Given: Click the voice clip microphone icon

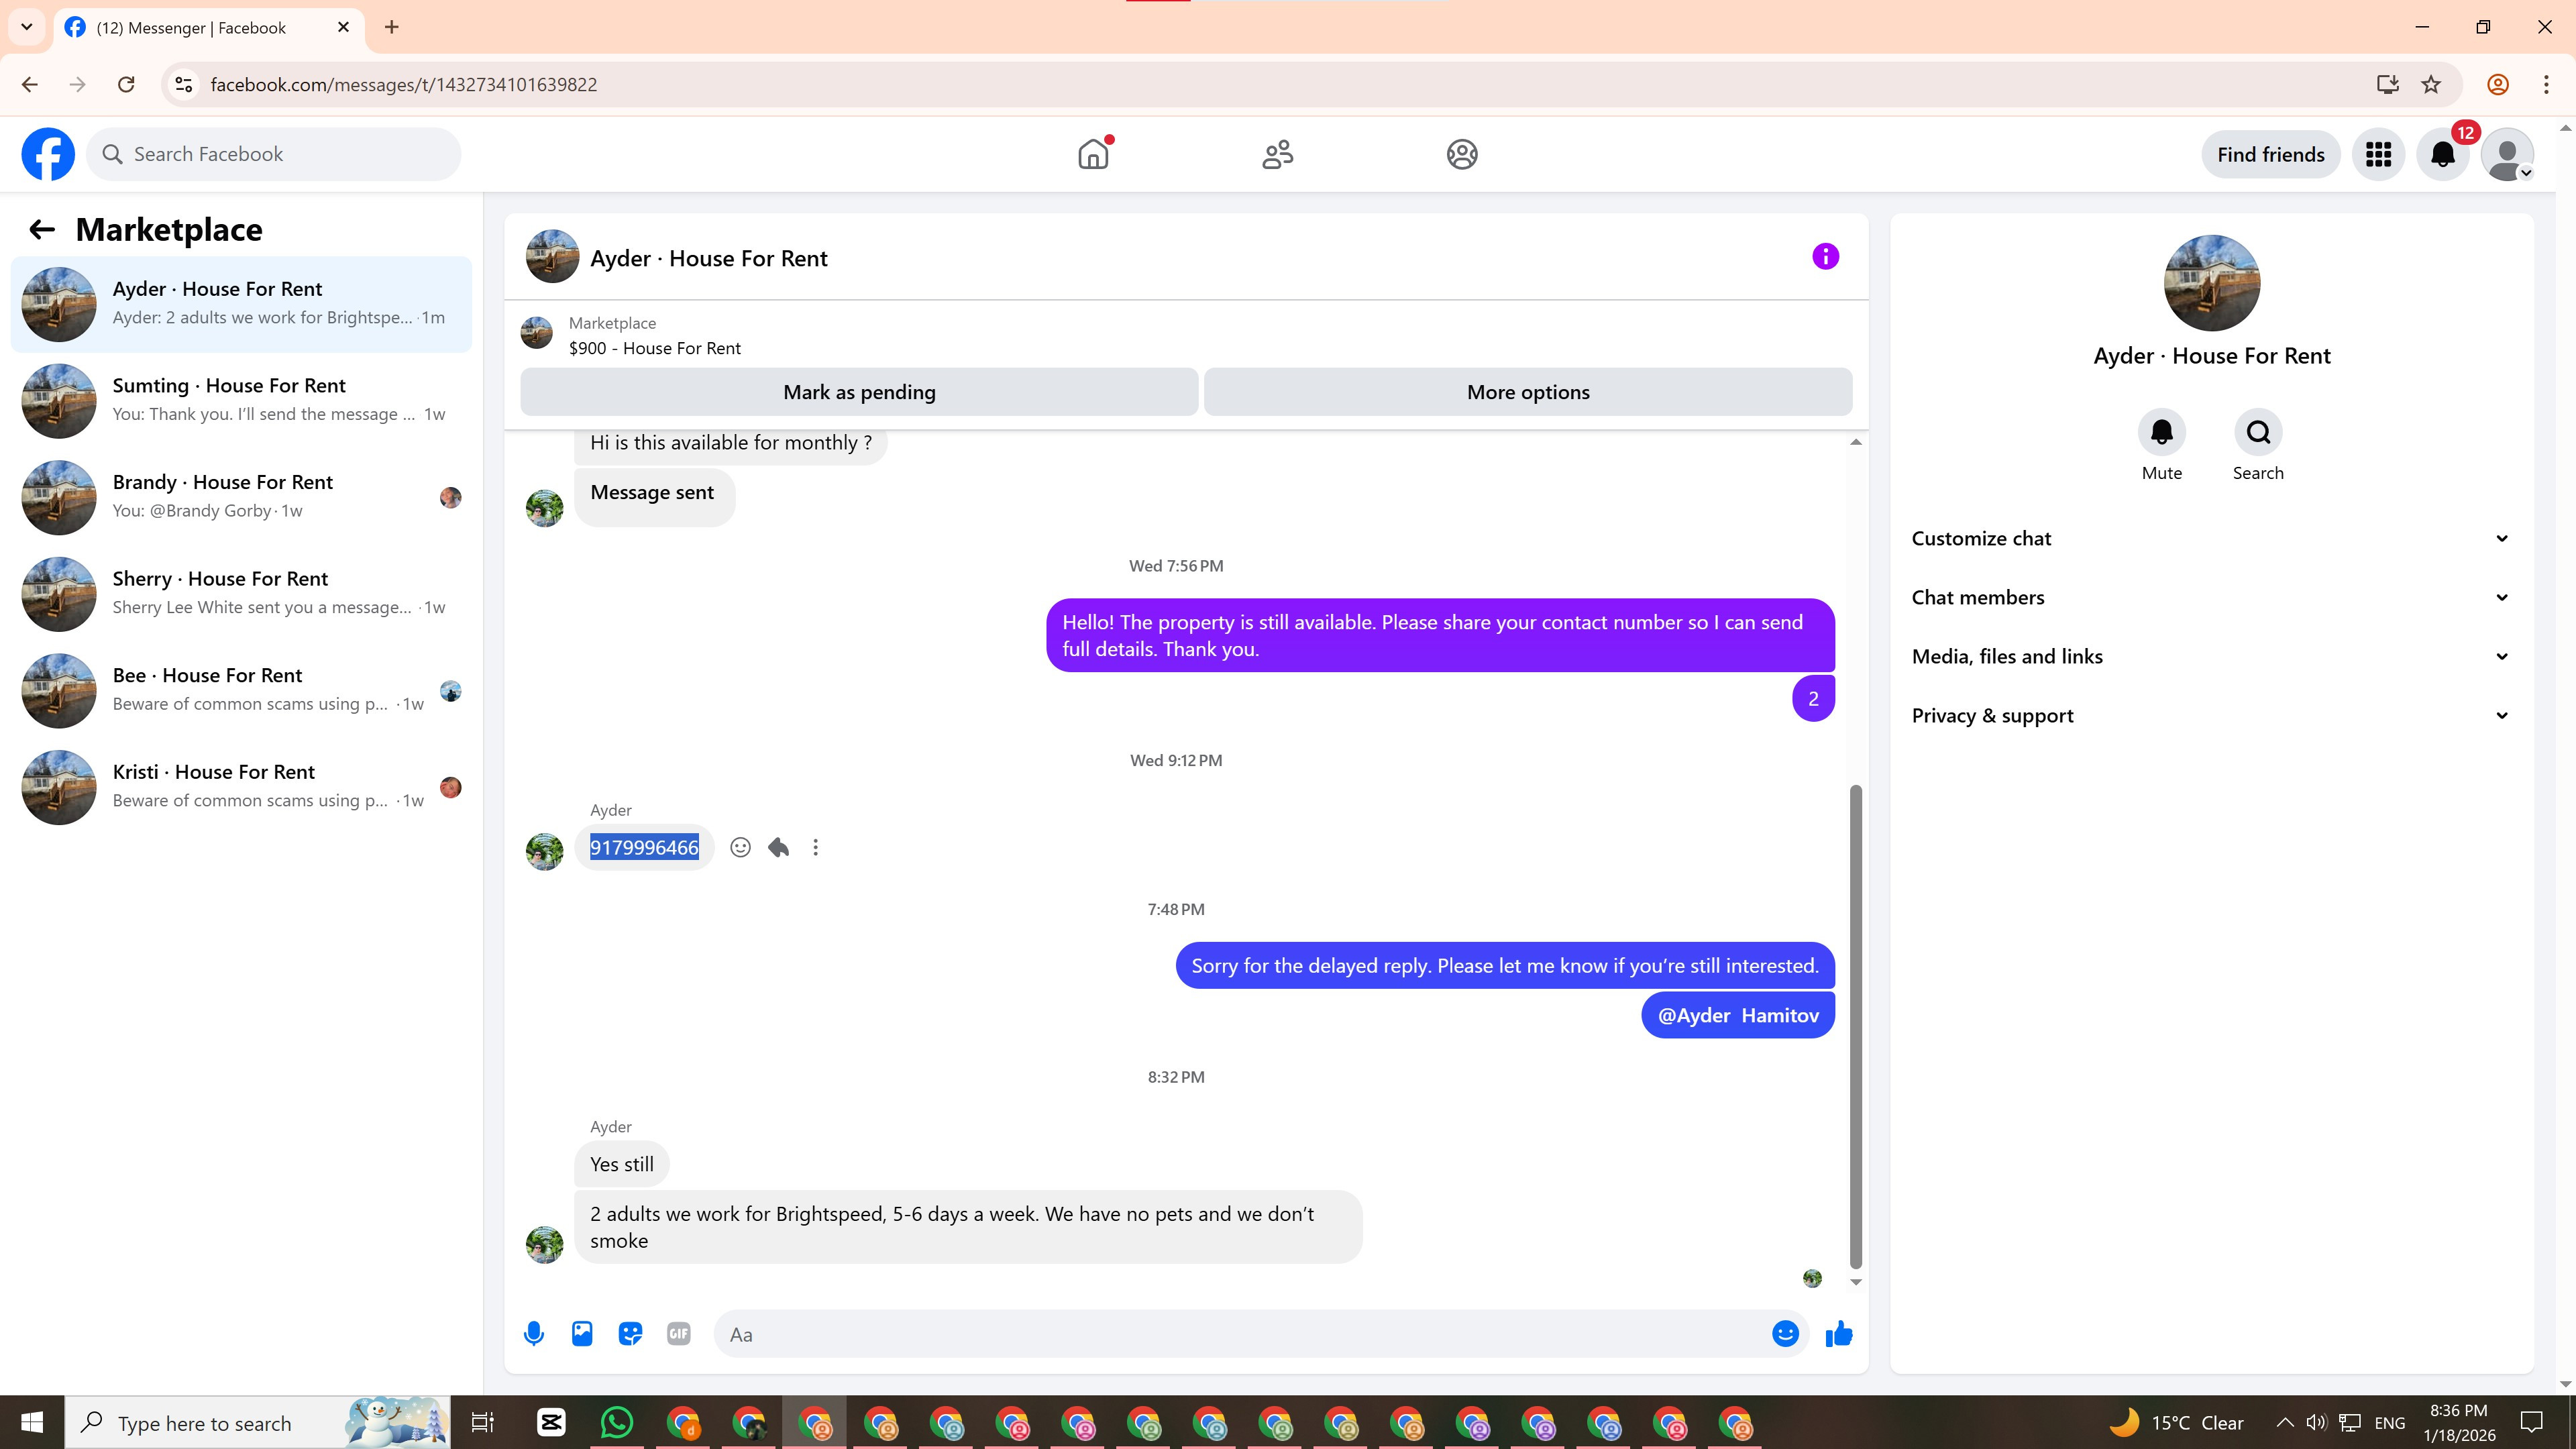Looking at the screenshot, I should (534, 1333).
